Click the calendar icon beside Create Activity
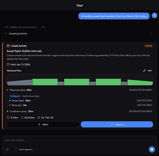Image resolution: width=159 pixels, height=156 pixels. 8,46
